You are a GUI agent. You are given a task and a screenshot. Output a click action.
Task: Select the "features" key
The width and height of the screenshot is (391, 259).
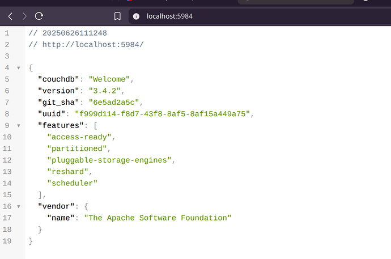point(61,125)
